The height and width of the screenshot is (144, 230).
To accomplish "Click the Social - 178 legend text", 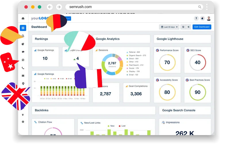I will point(134,68).
